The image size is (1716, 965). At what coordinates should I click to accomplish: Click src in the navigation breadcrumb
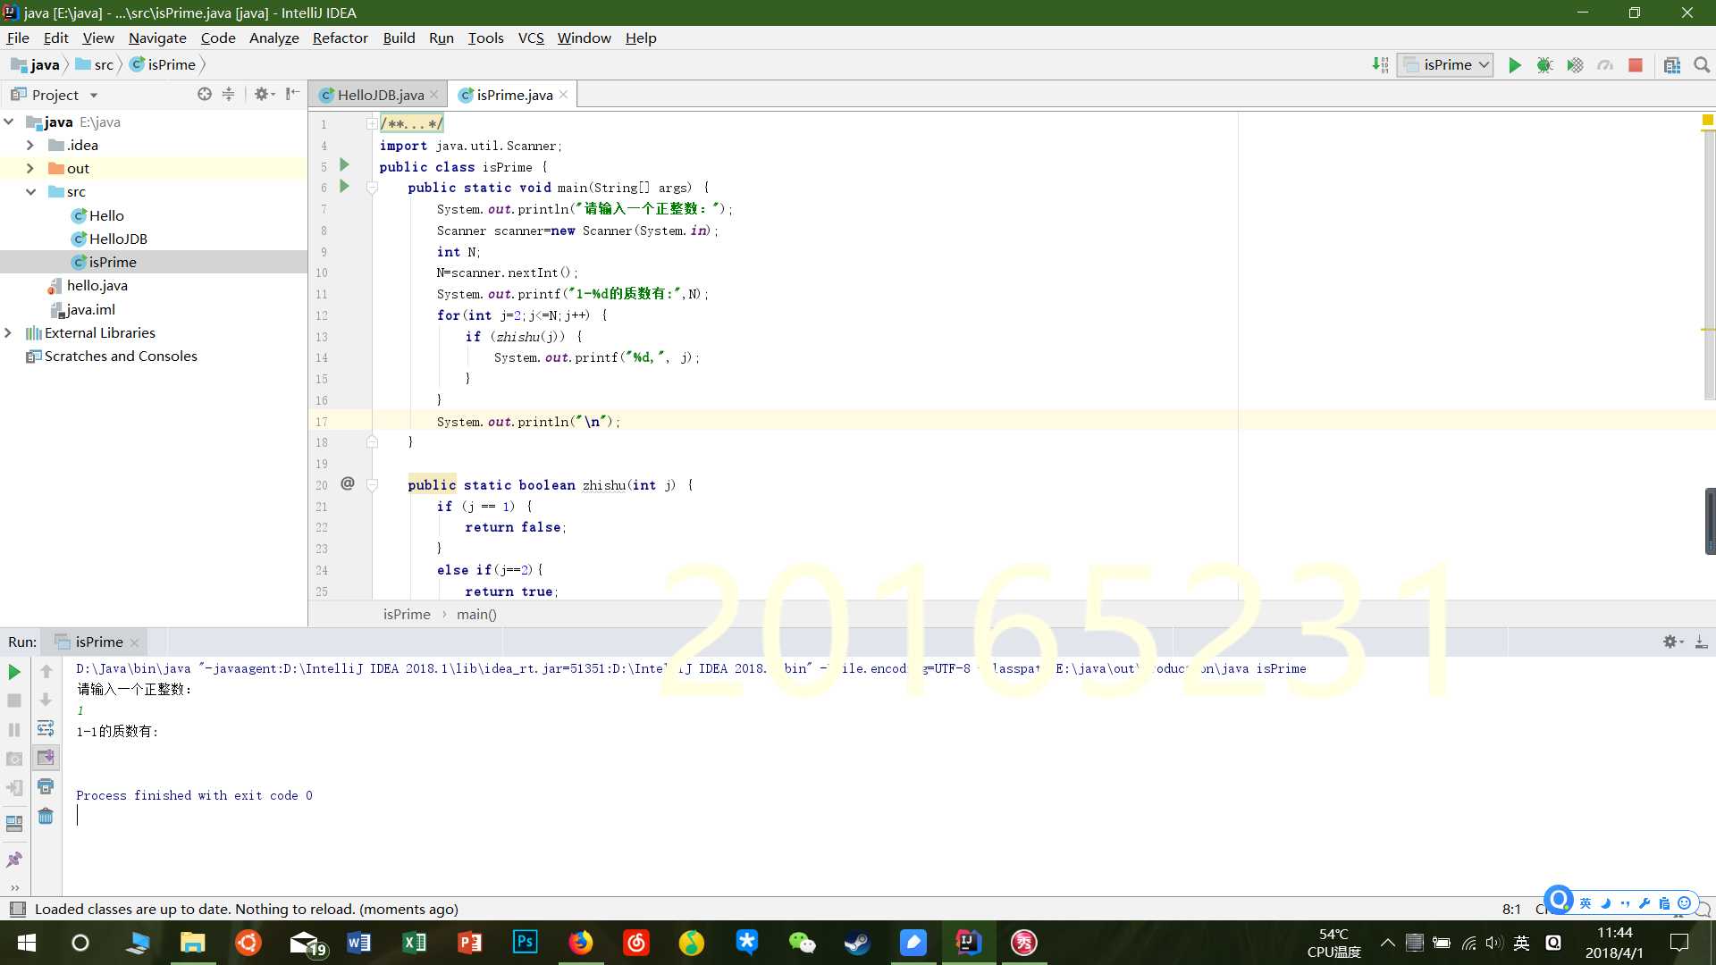[95, 64]
